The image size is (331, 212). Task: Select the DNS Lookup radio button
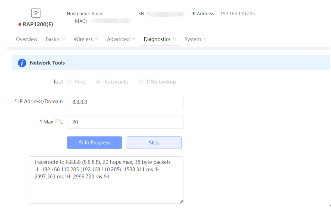click(x=141, y=82)
